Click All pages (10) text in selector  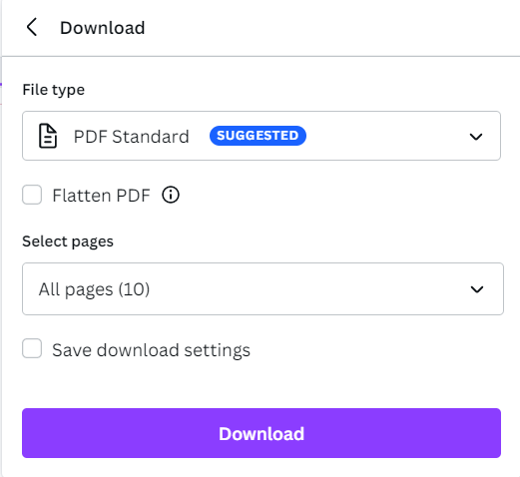tap(94, 289)
